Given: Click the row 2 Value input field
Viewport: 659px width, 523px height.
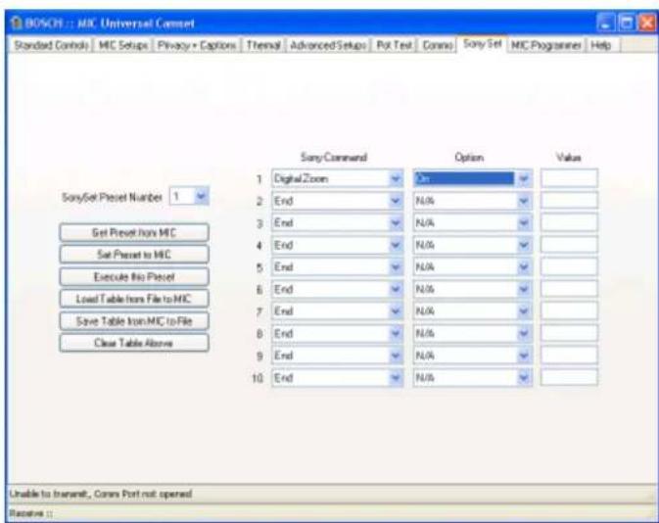Looking at the screenshot, I should [x=569, y=201].
